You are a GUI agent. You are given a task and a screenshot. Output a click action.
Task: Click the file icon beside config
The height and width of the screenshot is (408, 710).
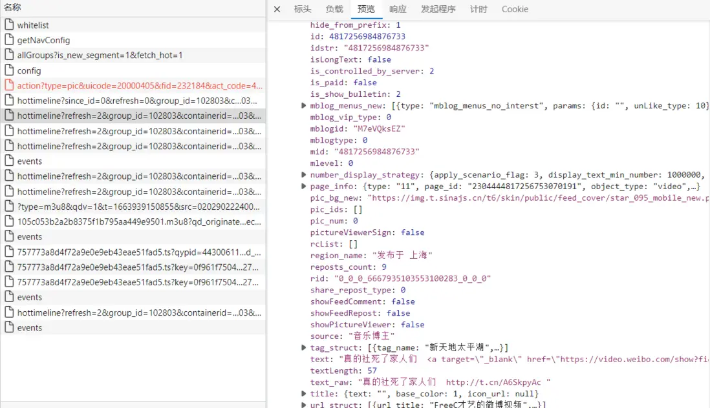click(9, 70)
